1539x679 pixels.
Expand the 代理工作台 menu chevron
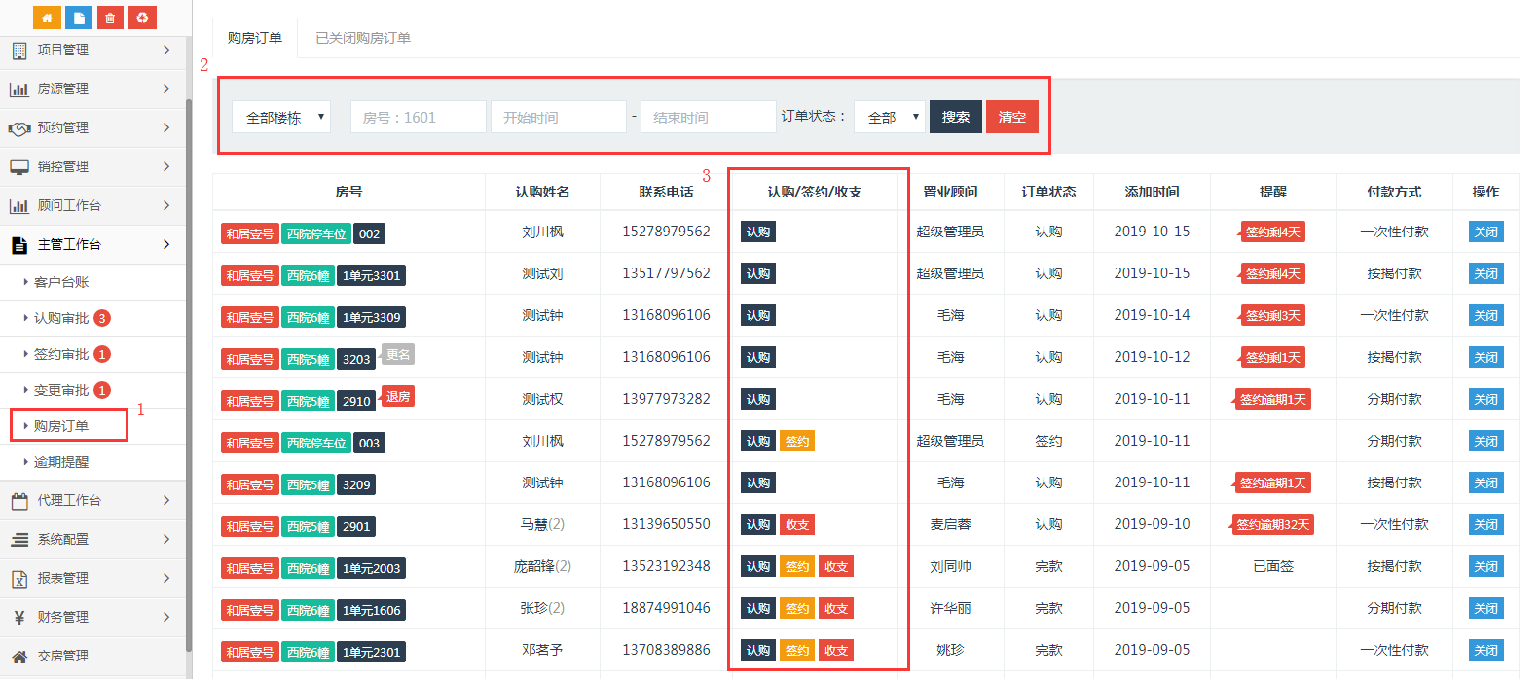(x=166, y=500)
